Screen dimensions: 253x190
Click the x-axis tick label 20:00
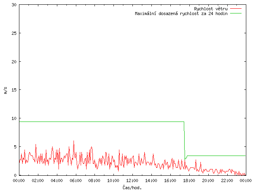click(208, 180)
